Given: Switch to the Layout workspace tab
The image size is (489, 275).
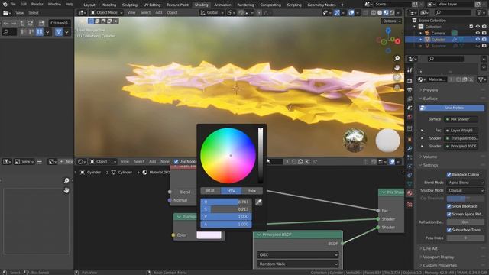Looking at the screenshot, I should point(89,5).
